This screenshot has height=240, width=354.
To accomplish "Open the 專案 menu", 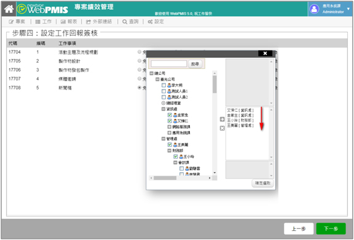I will point(17,21).
